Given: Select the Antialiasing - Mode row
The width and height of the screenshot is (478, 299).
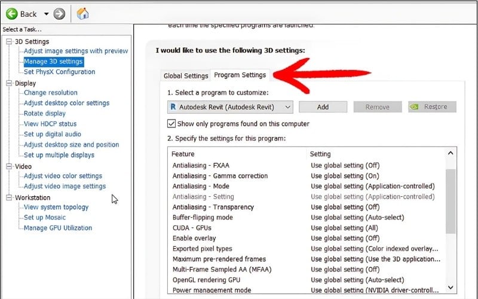Looking at the screenshot, I should click(x=307, y=186).
